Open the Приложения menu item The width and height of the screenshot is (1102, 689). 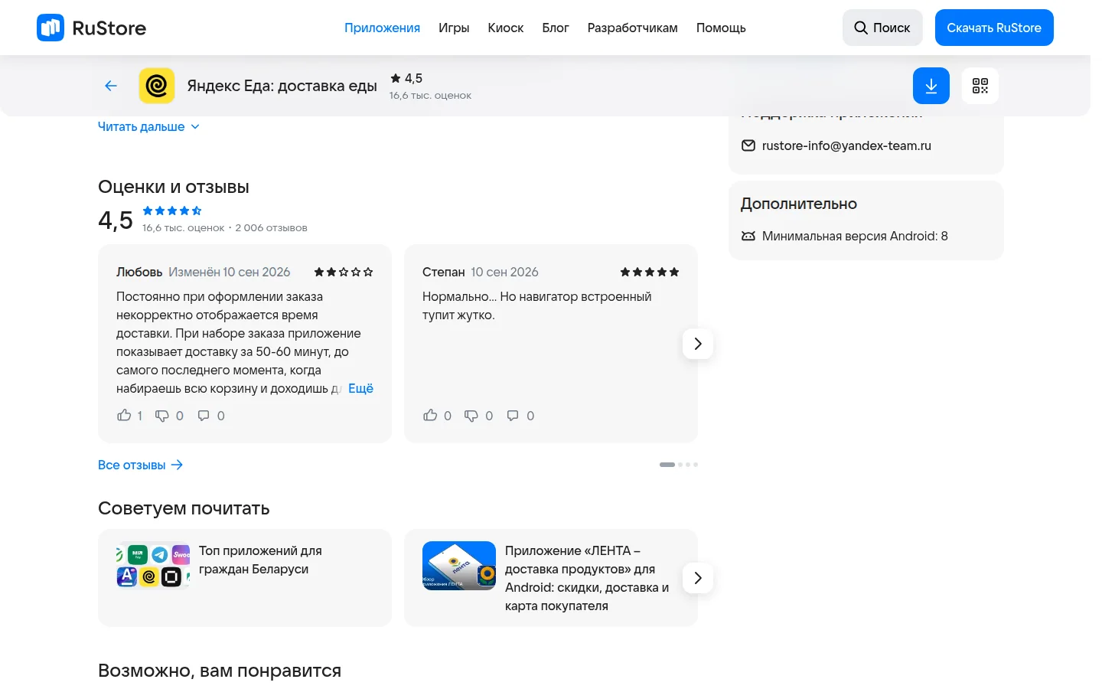[382, 28]
